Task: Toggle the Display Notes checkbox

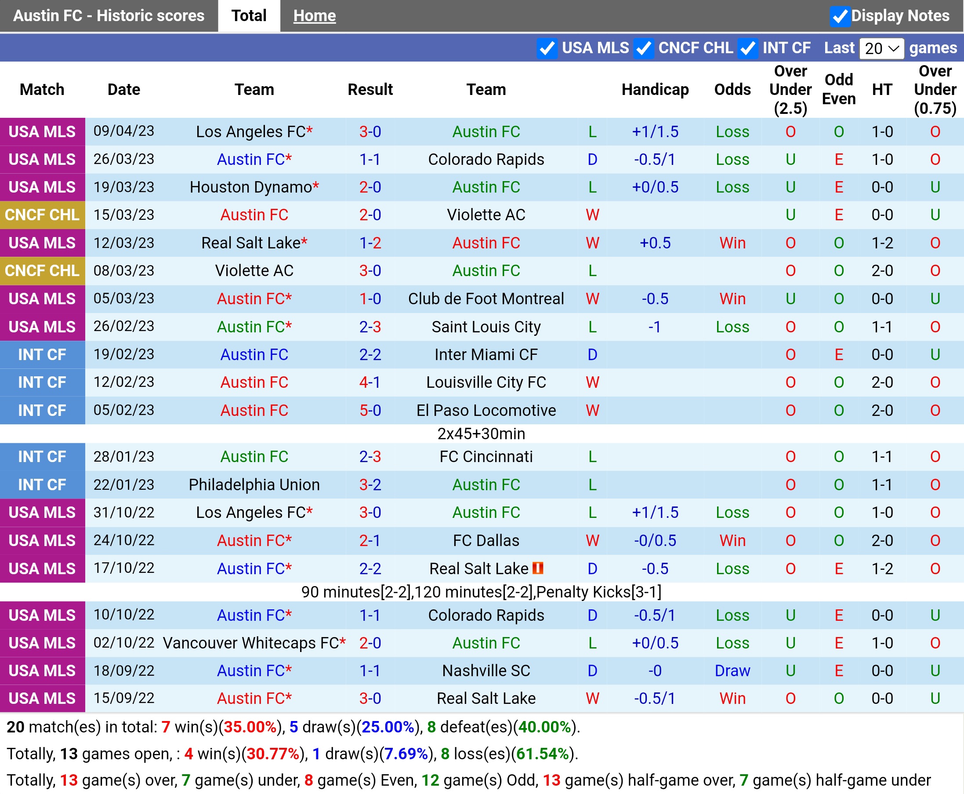Action: 840,16
